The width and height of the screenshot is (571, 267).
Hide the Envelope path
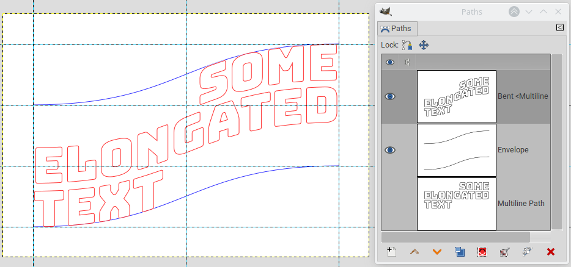[390, 150]
